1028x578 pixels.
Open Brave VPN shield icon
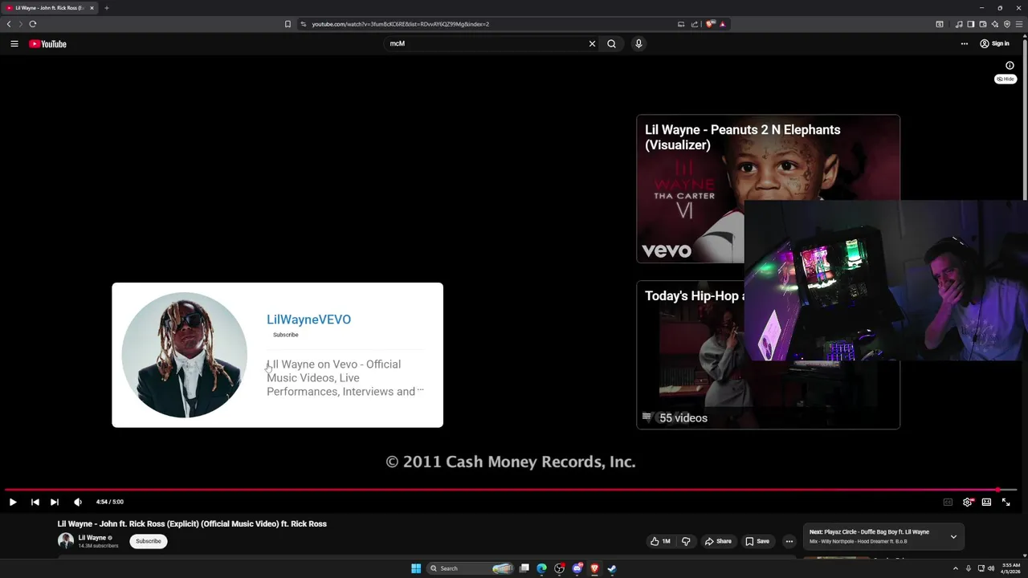point(1007,24)
